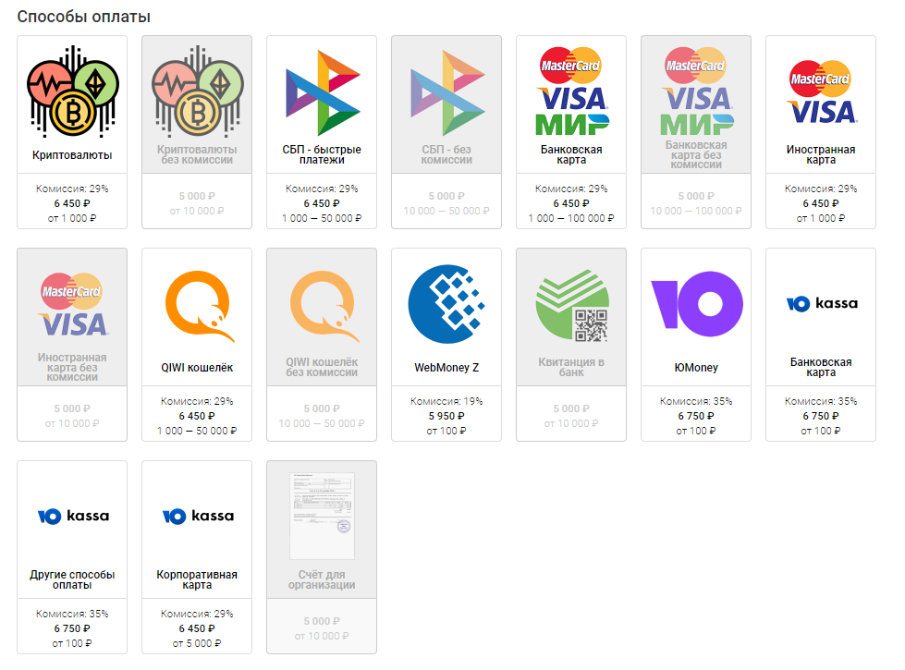Select the Криптовалюты payment icon
The image size is (905, 670).
pos(72,91)
